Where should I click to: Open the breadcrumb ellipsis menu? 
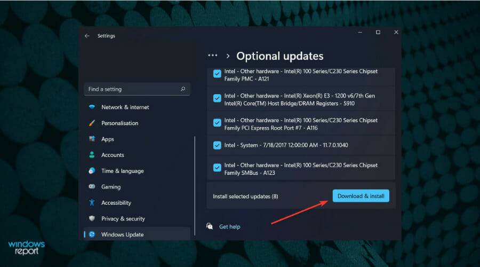click(212, 56)
